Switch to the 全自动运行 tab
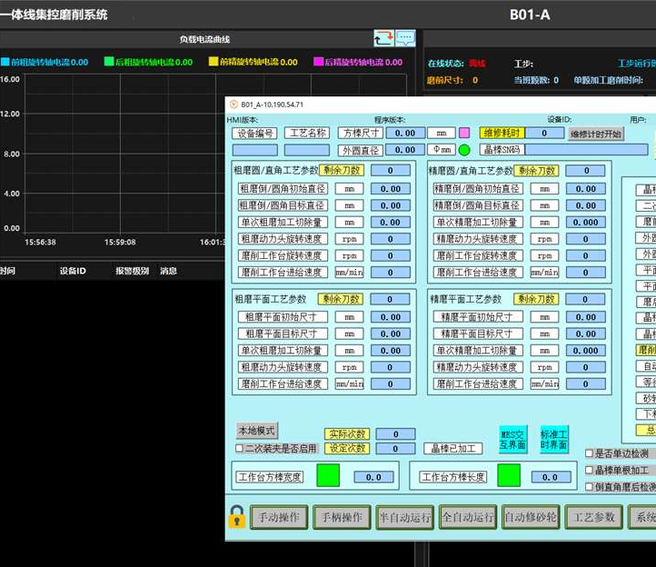656x567 pixels. tap(467, 517)
